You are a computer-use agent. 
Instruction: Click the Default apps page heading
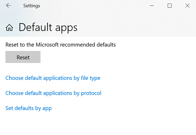[x=48, y=27]
